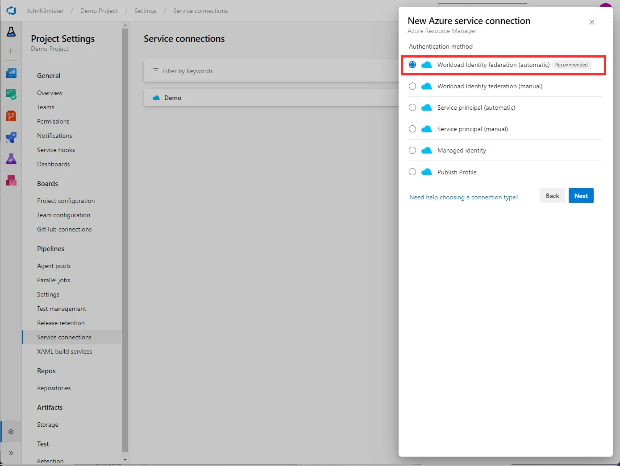The width and height of the screenshot is (620, 466).
Task: Click the Project settings gear icon
Action: (x=11, y=432)
